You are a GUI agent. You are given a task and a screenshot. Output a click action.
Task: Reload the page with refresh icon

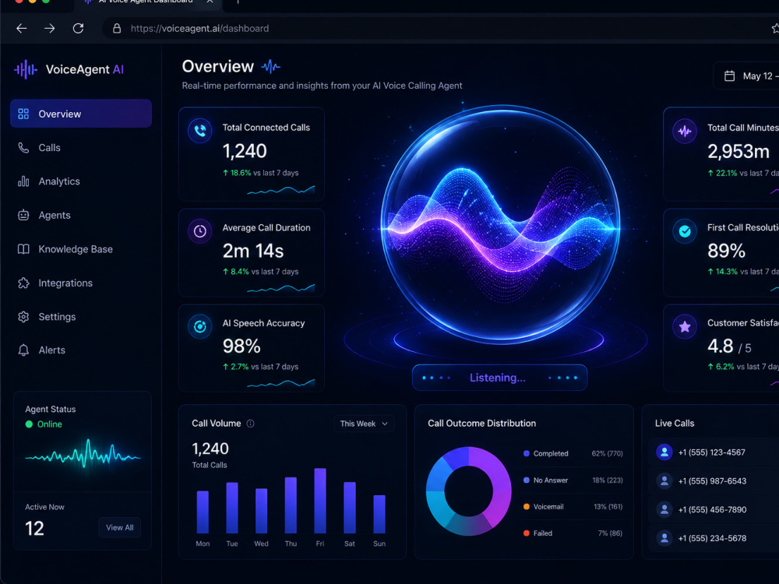78,28
